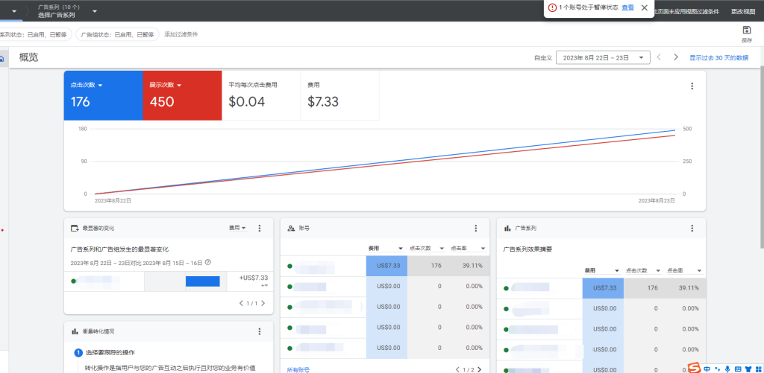Click US$7.33 cell in 账号 table
The width and height of the screenshot is (764, 373).
pos(386,266)
